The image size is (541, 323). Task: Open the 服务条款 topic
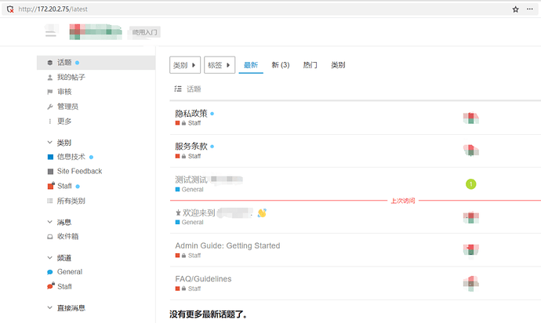191,147
